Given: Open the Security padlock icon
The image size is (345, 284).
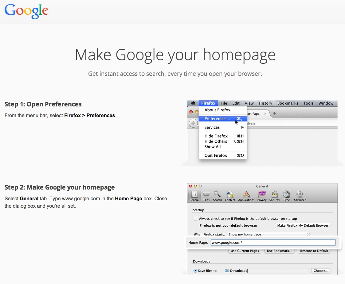Looking at the screenshot, I should [275, 195].
